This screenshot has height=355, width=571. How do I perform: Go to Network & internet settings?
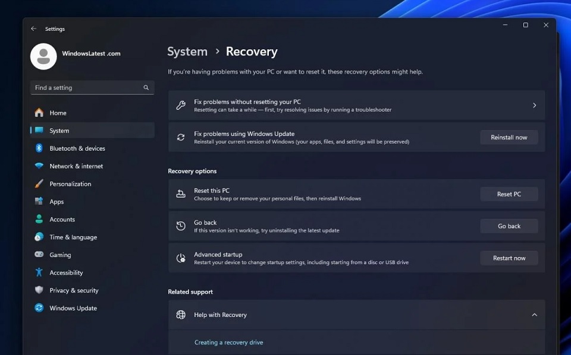pyautogui.click(x=92, y=166)
